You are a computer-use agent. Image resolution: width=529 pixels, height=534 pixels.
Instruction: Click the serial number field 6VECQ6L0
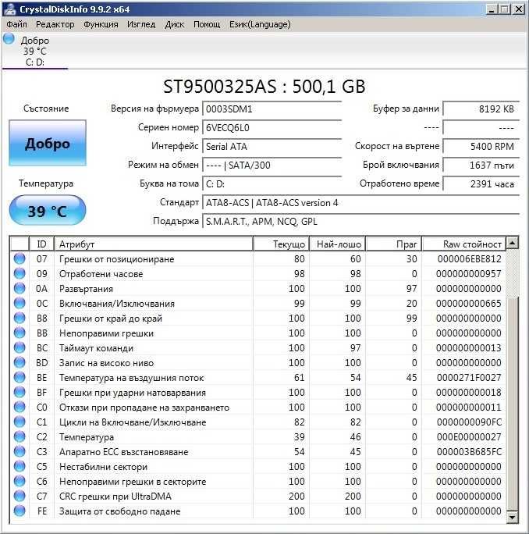pos(272,128)
